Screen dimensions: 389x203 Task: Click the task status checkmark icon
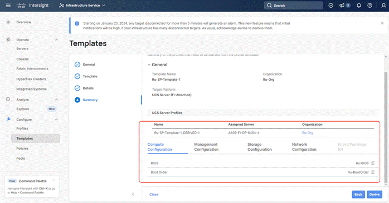330,6
